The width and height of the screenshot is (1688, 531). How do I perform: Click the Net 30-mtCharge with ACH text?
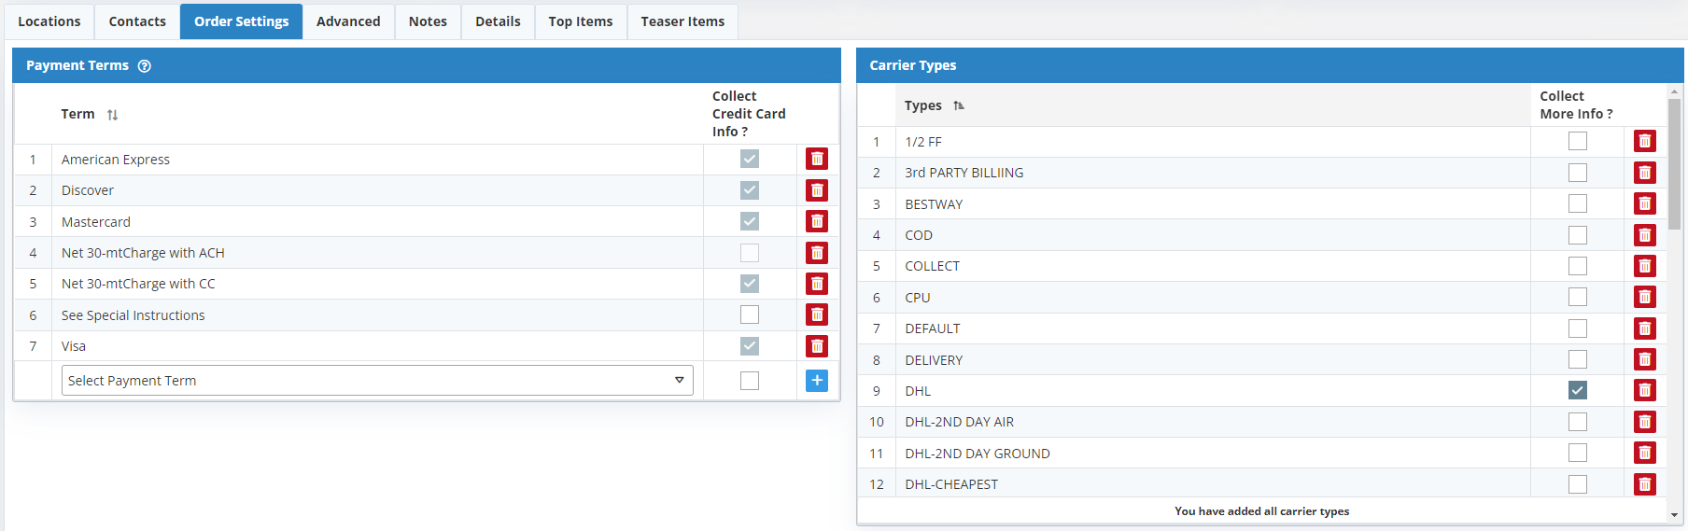(x=143, y=253)
